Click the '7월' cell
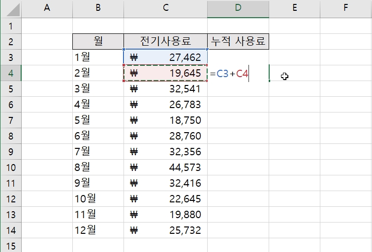The height and width of the screenshot is (252, 372). coord(98,152)
